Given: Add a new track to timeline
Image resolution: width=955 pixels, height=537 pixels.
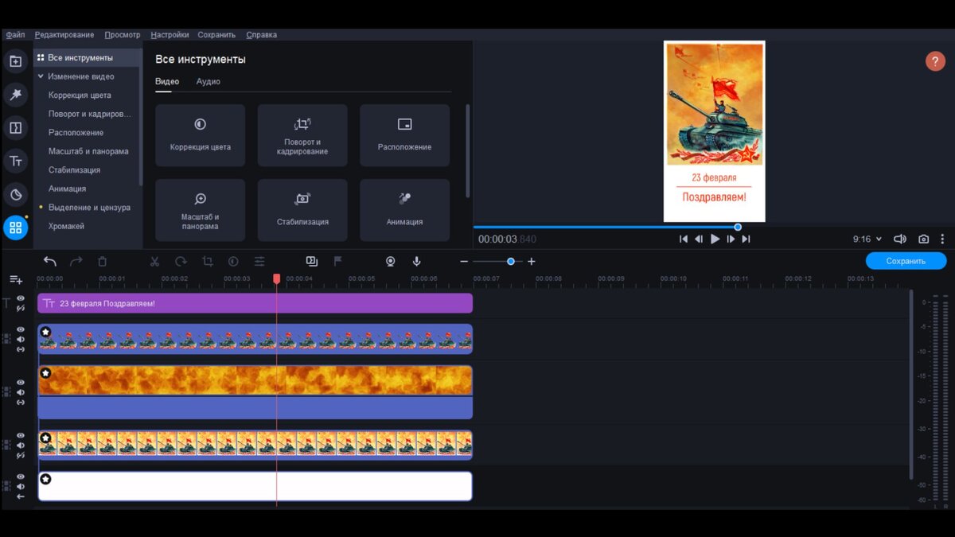Looking at the screenshot, I should pos(16,279).
